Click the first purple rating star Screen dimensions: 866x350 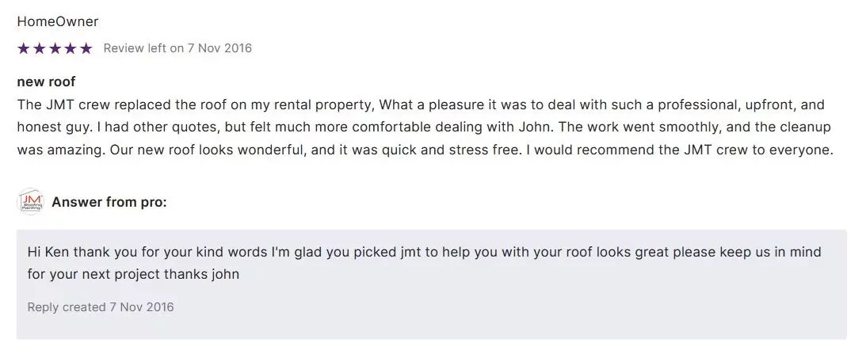[23, 48]
